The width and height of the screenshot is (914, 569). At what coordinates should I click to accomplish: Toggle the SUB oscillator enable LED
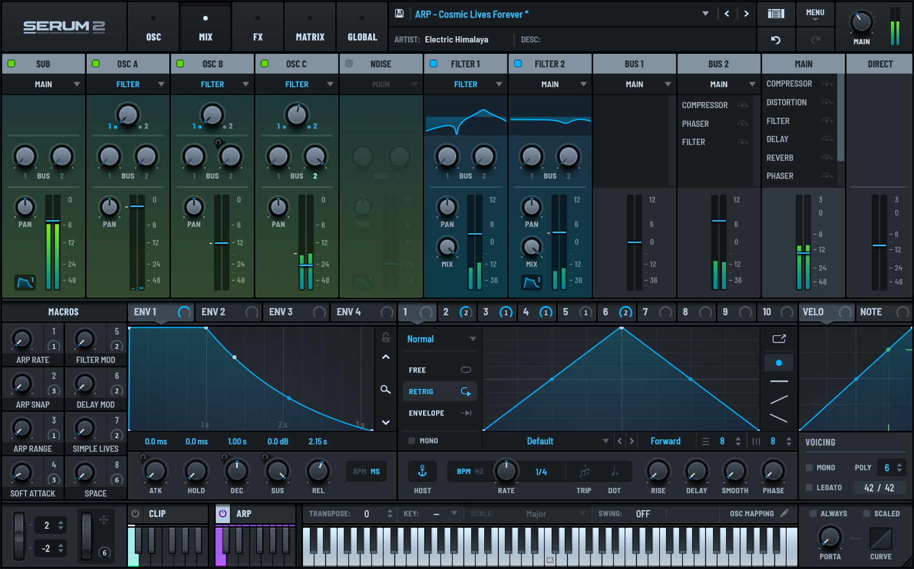(x=11, y=63)
